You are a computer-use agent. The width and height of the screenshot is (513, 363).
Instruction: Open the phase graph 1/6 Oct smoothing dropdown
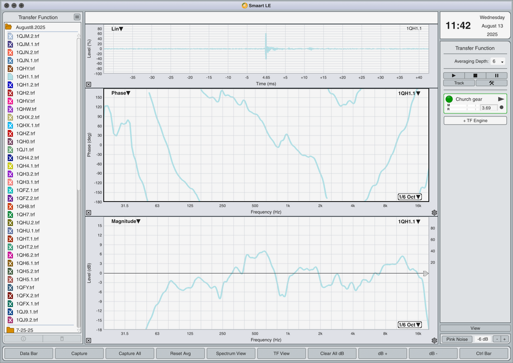pos(410,197)
